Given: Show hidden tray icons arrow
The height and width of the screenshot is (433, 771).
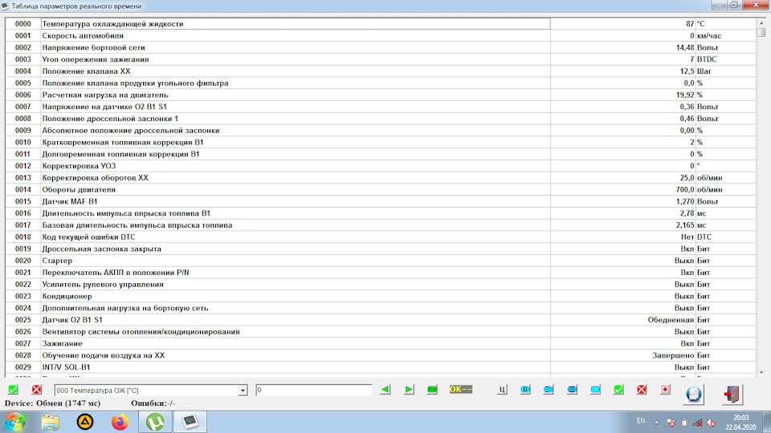Looking at the screenshot, I should pyautogui.click(x=656, y=423).
